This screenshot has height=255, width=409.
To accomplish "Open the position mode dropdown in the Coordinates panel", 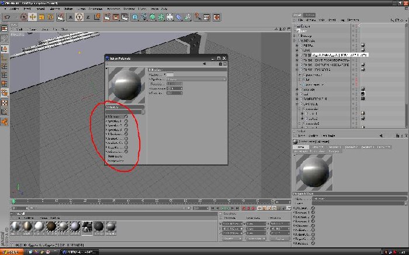I will click(x=232, y=239).
